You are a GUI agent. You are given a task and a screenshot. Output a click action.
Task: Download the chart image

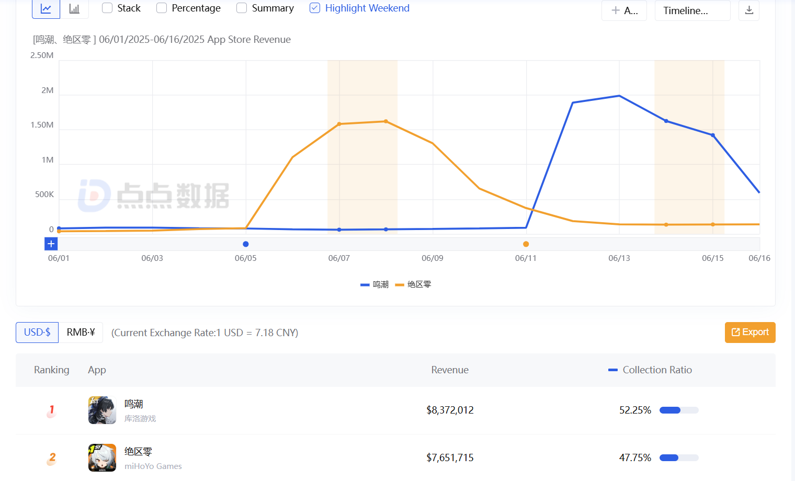(x=749, y=10)
